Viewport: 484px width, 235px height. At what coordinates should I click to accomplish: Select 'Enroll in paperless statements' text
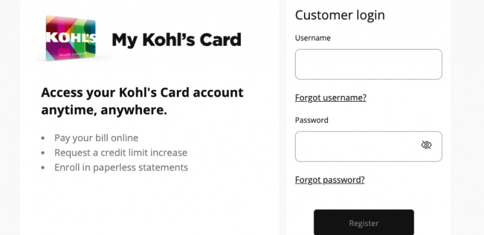click(x=121, y=167)
